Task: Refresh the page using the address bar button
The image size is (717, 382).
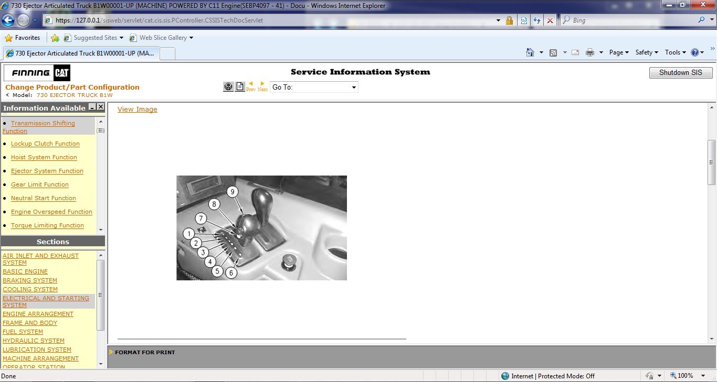Action: [x=536, y=20]
